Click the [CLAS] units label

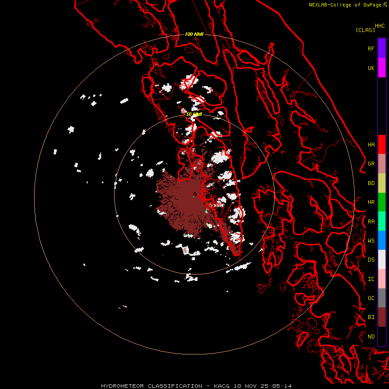(x=365, y=30)
